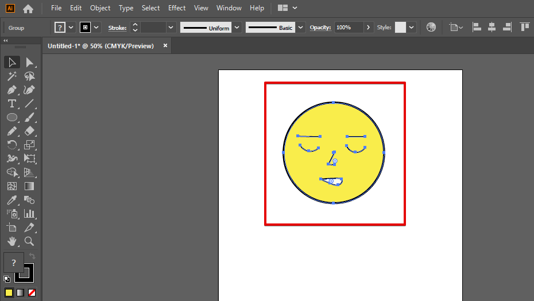534x301 pixels.
Task: Select the Direct Selection tool
Action: point(30,62)
